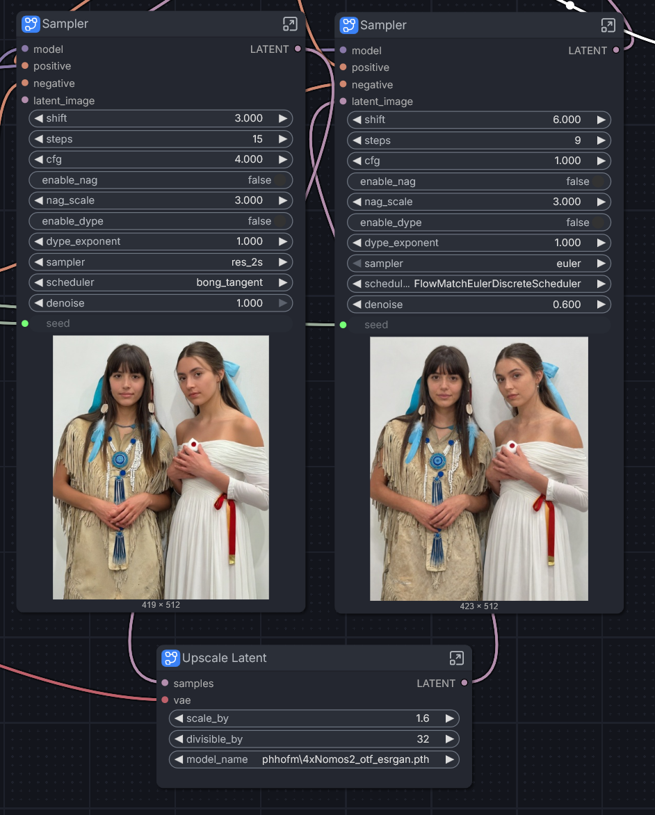
Task: Toggle enable_dype in the right Sampler
Action: point(479,223)
